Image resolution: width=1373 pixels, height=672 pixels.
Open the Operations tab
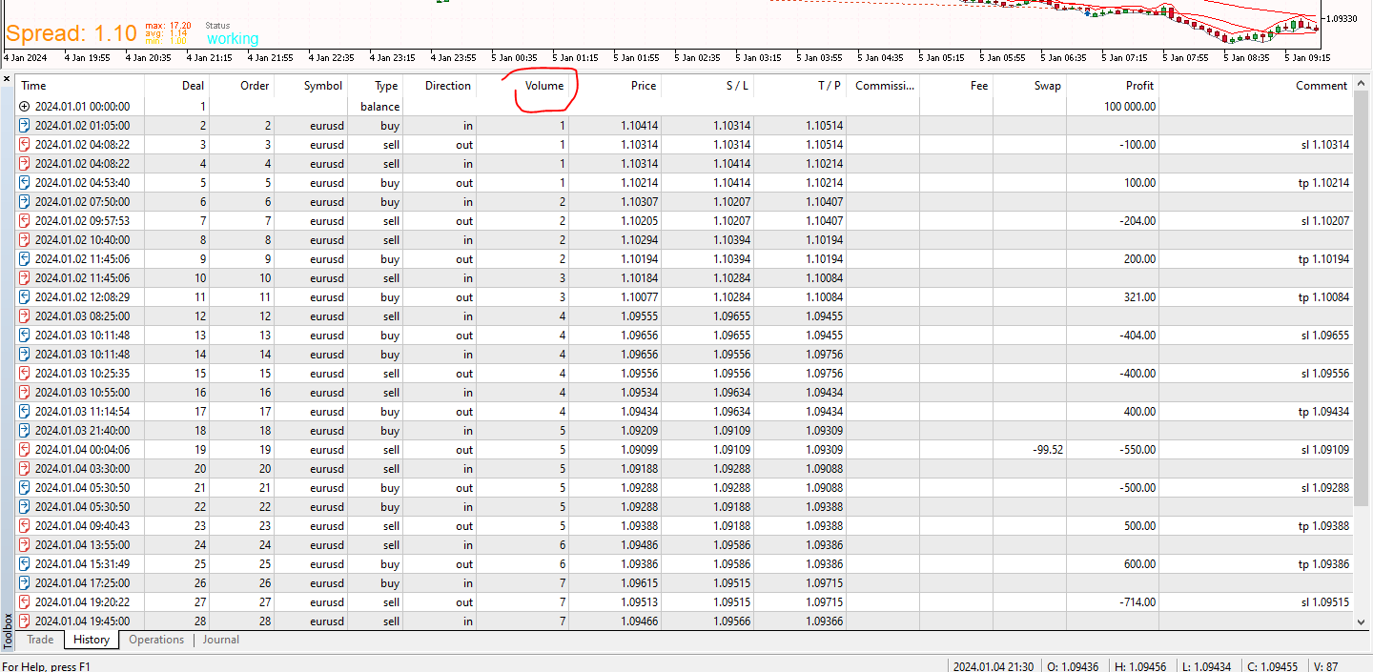tap(156, 640)
